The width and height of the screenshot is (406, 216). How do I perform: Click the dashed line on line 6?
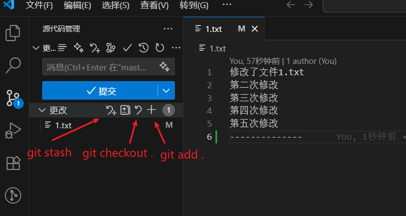(266, 136)
